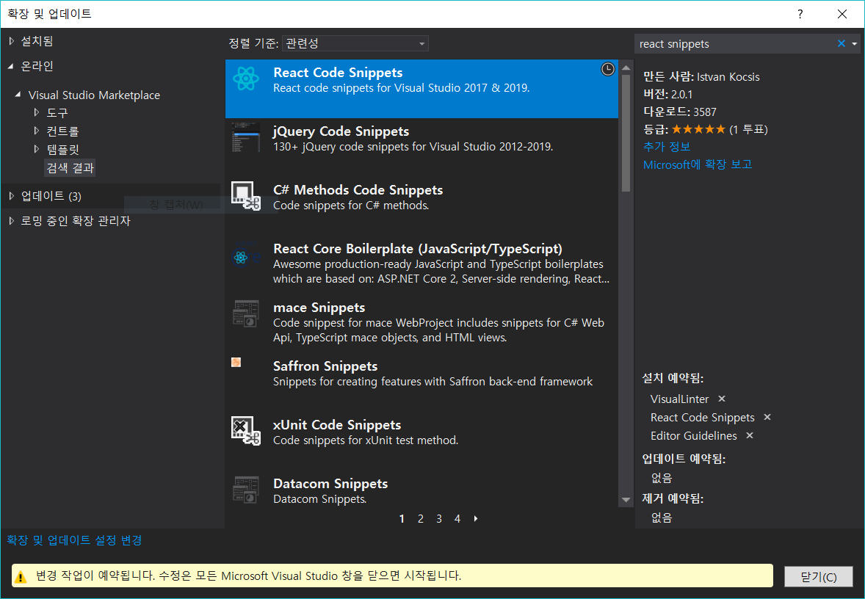Go to results page 3
Image resolution: width=865 pixels, height=599 pixels.
pos(439,518)
